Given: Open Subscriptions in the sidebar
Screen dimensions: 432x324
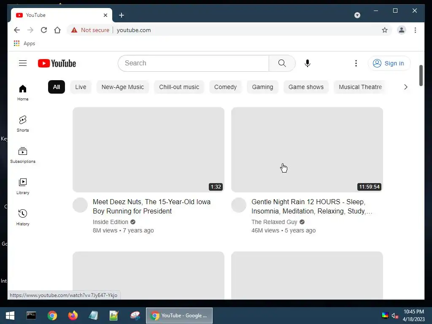Looking at the screenshot, I should pyautogui.click(x=23, y=155).
